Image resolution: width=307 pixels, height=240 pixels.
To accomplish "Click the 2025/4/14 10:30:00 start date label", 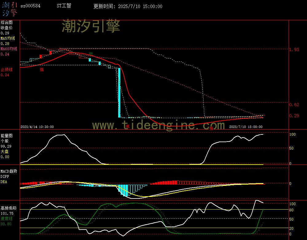I will [37, 127].
